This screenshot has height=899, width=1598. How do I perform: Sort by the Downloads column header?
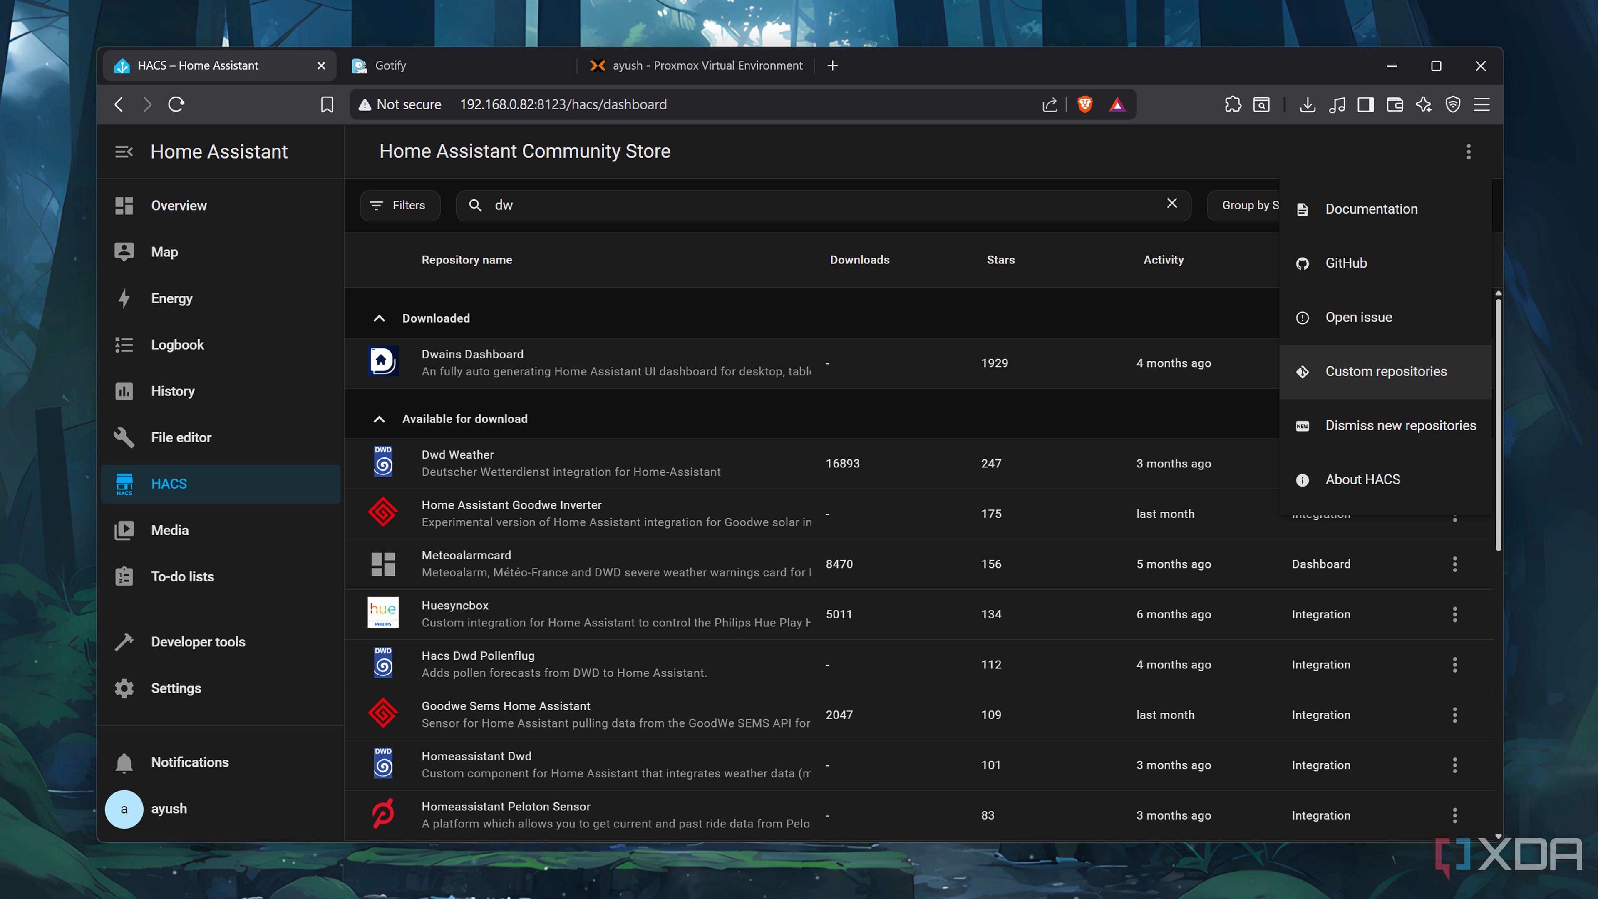860,260
